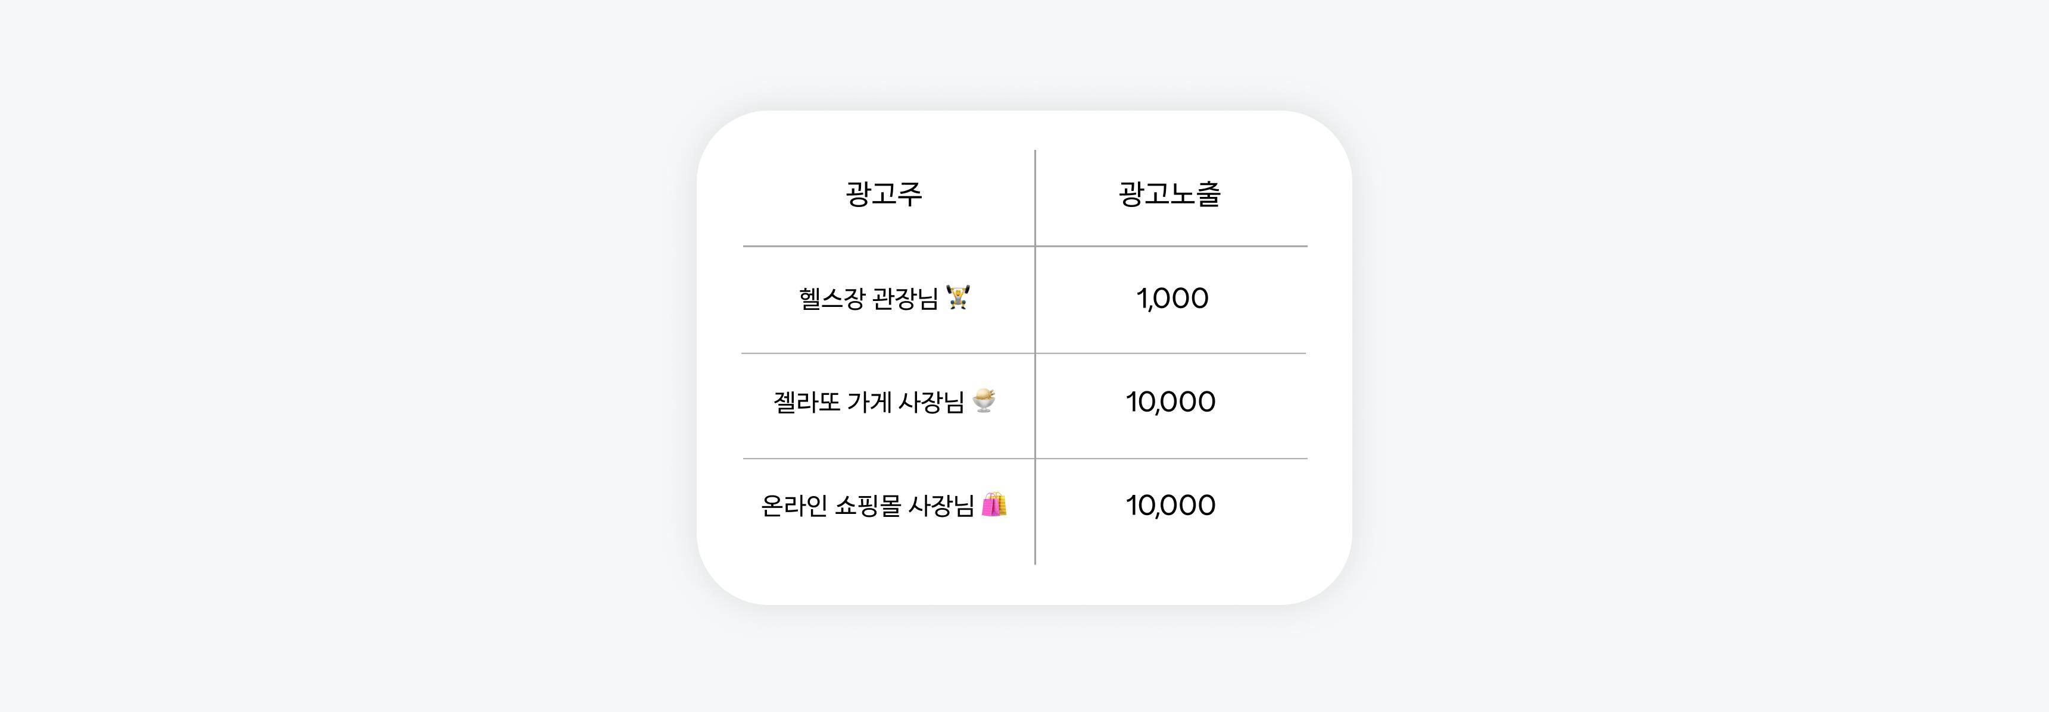Click the pink shopping bags emoji
The width and height of the screenshot is (2049, 712).
(993, 504)
